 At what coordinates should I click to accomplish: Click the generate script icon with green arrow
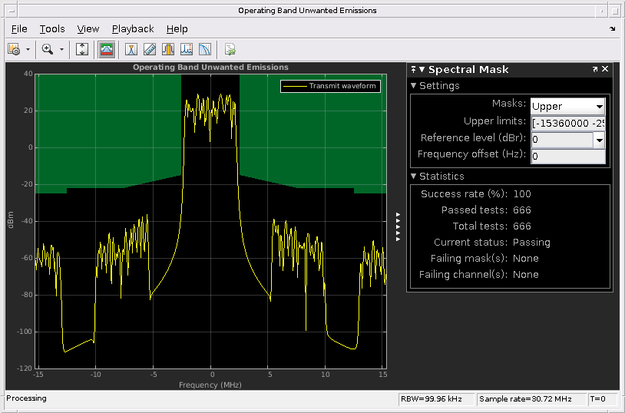pos(230,49)
